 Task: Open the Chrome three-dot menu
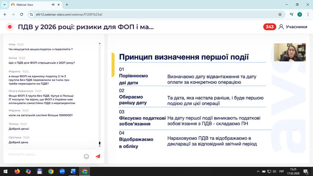(x=308, y=14)
